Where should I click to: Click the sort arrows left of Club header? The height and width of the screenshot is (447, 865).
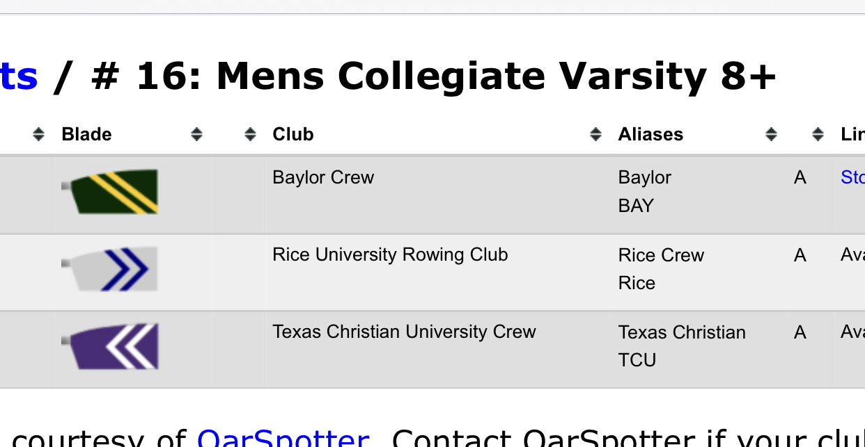click(251, 135)
